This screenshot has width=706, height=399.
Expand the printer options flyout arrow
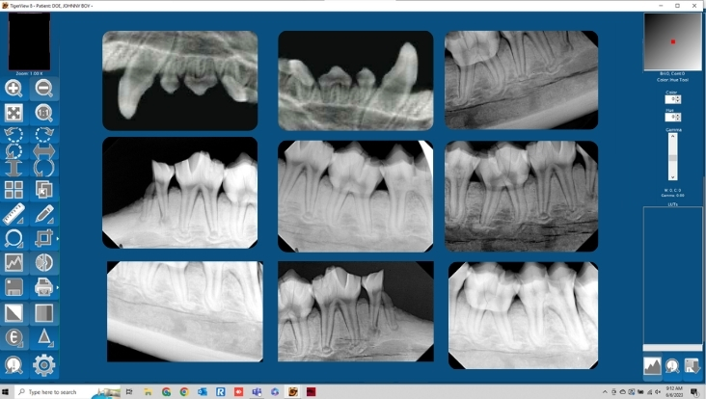click(57, 287)
